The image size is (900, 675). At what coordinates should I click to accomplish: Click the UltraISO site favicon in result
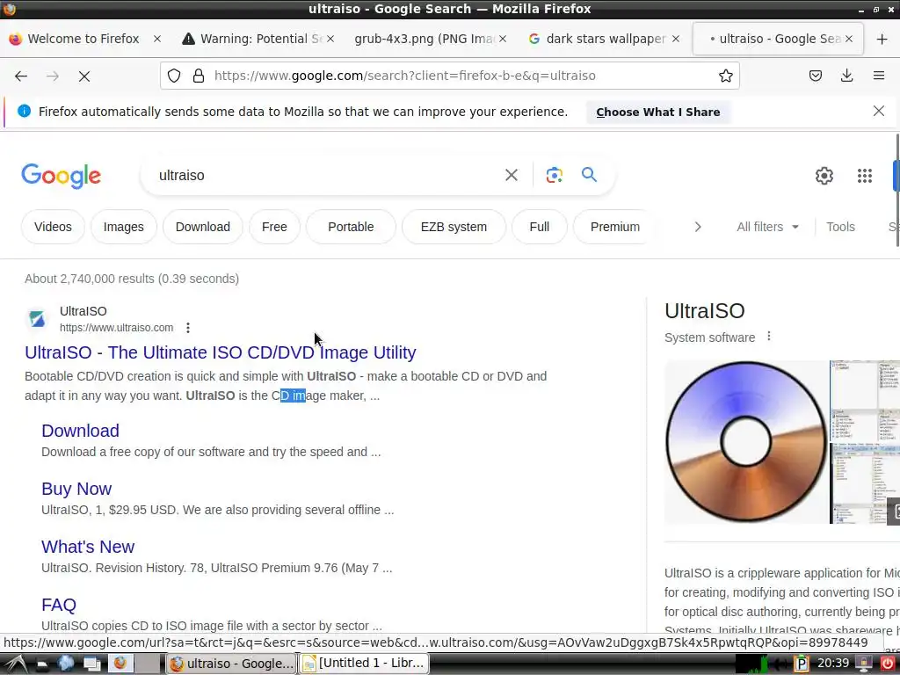tap(37, 318)
